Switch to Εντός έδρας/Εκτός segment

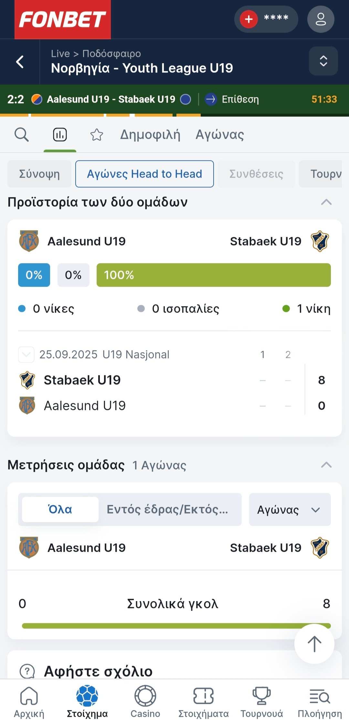168,509
